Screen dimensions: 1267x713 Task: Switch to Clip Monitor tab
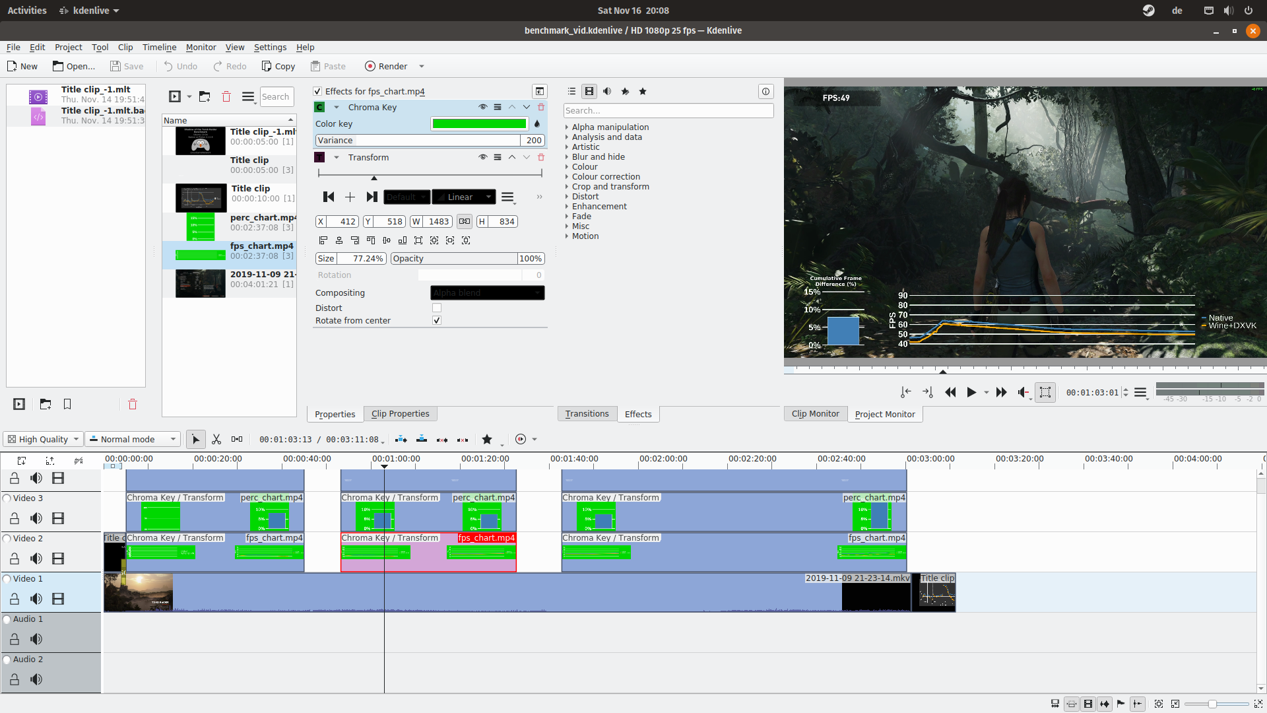point(816,414)
